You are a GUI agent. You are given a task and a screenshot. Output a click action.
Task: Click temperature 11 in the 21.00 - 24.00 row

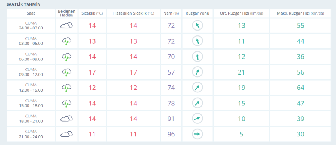tap(92, 134)
